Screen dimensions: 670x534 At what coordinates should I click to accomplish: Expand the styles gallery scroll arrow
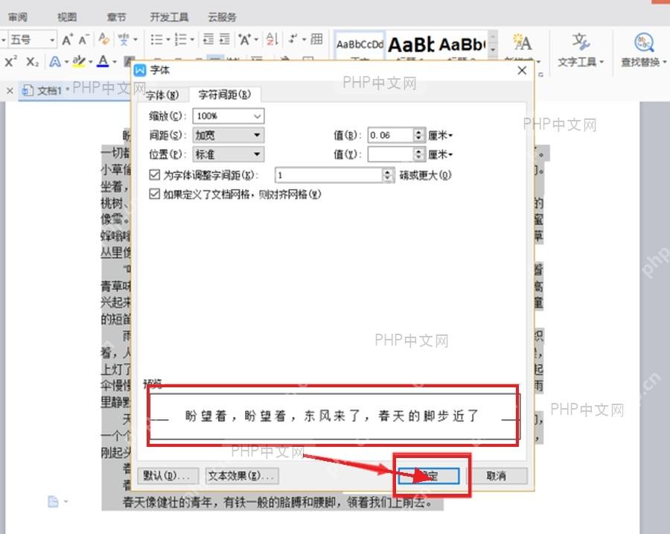tap(493, 50)
